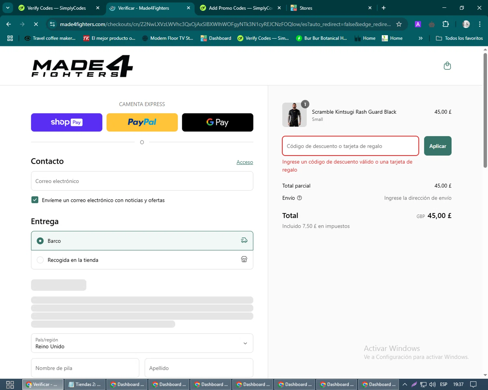Open the Chrome three-dot menu

click(480, 24)
